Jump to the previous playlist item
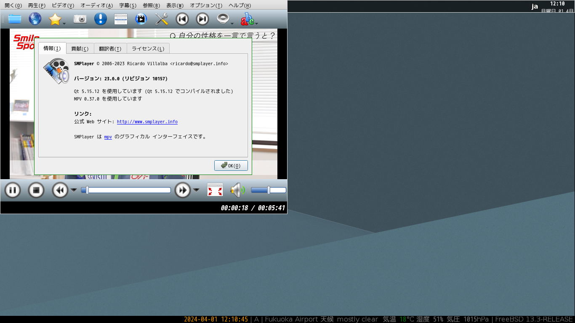The image size is (575, 323). click(182, 19)
